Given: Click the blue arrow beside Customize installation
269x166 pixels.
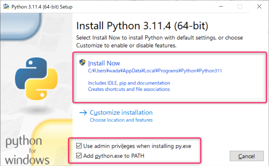Looking at the screenshot, I should pyautogui.click(x=83, y=113).
